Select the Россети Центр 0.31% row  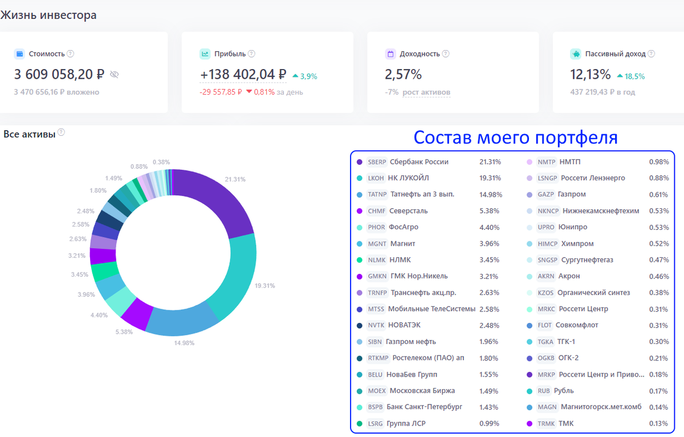tap(598, 309)
